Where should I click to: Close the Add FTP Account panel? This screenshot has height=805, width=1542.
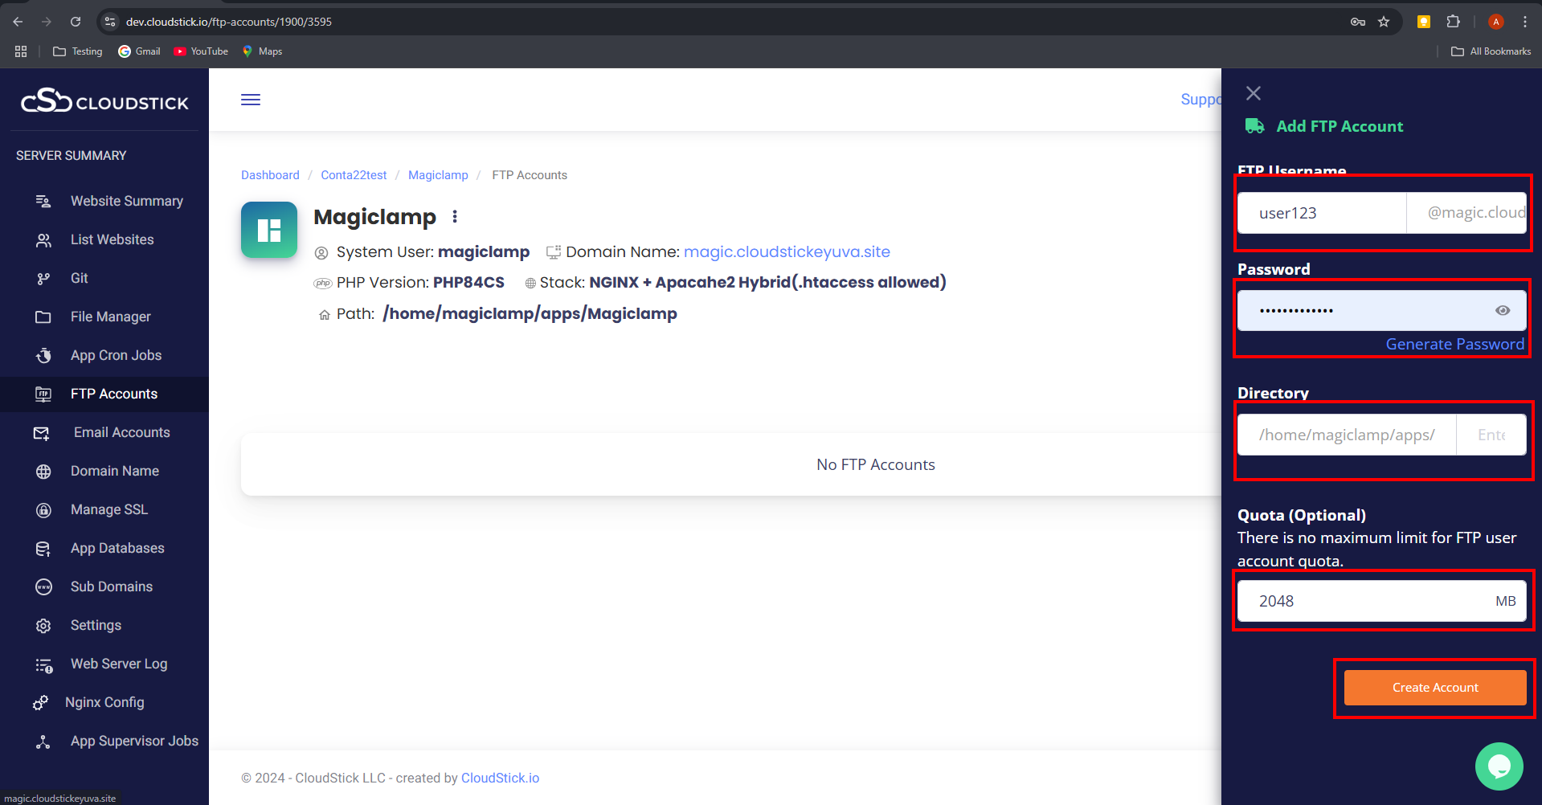point(1253,93)
